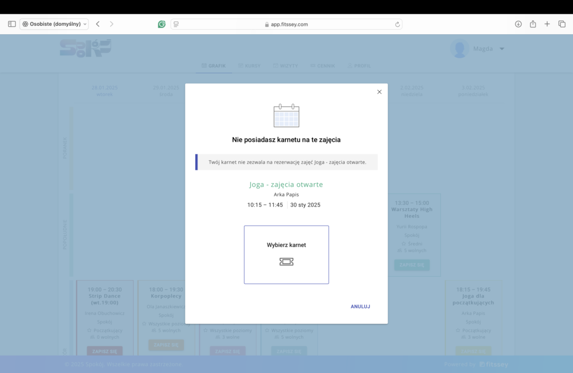Toggle the Safari sidebar icon
Image resolution: width=573 pixels, height=373 pixels.
coord(12,24)
